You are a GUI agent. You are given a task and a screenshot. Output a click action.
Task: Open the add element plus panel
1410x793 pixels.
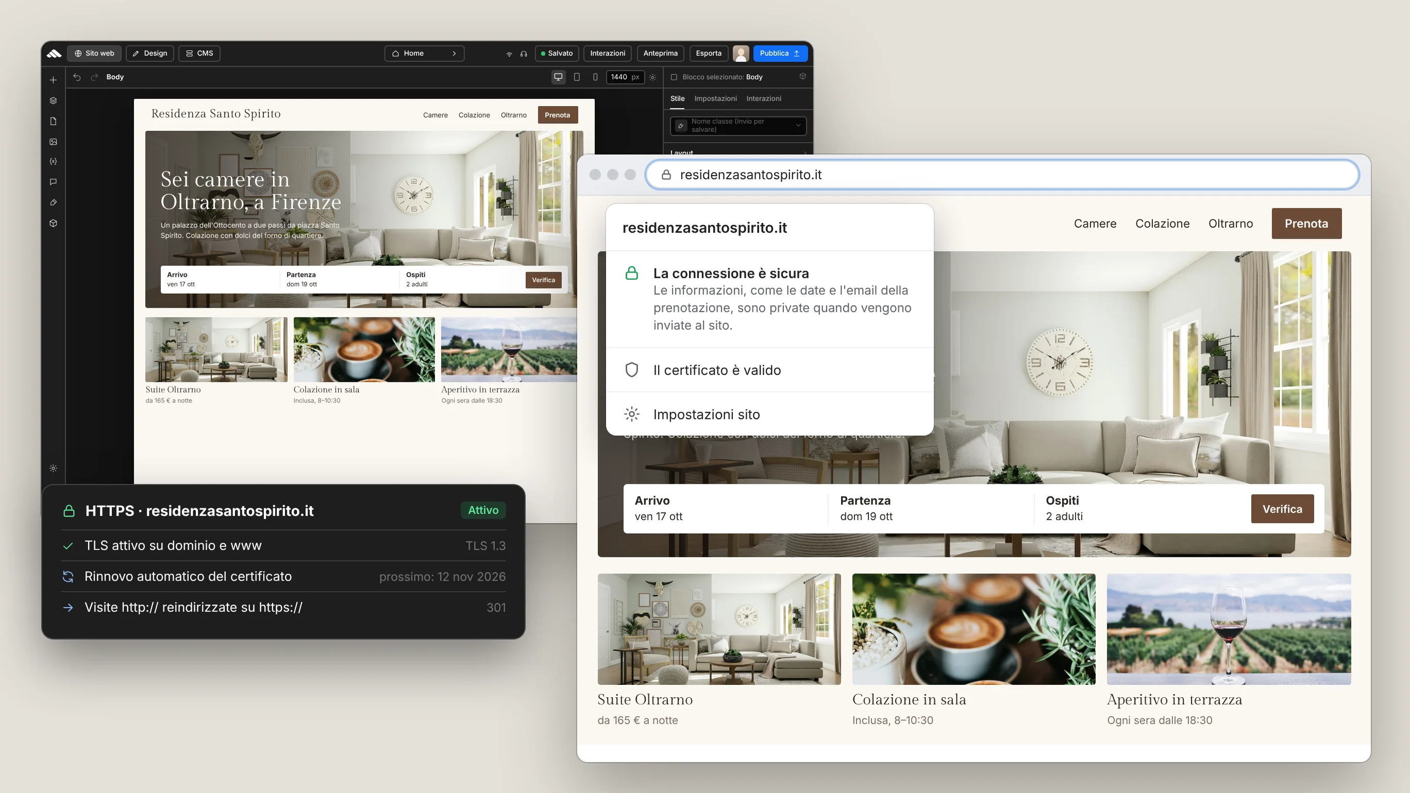click(53, 80)
